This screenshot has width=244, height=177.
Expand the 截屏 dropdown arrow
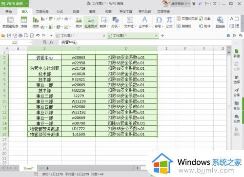[108, 26]
